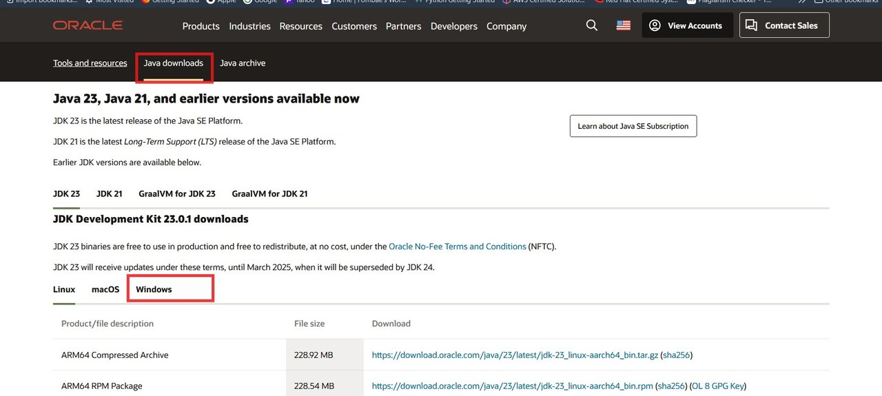
Task: Download the aarch64 tar.gz archive link
Action: pyautogui.click(x=515, y=355)
